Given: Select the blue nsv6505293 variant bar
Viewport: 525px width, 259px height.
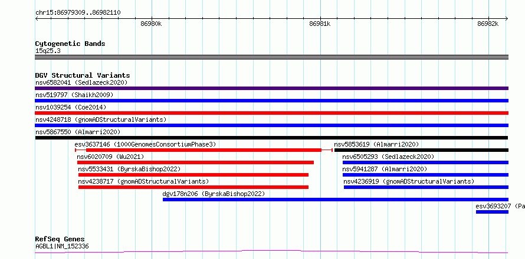Looking at the screenshot, I should pyautogui.click(x=425, y=162).
